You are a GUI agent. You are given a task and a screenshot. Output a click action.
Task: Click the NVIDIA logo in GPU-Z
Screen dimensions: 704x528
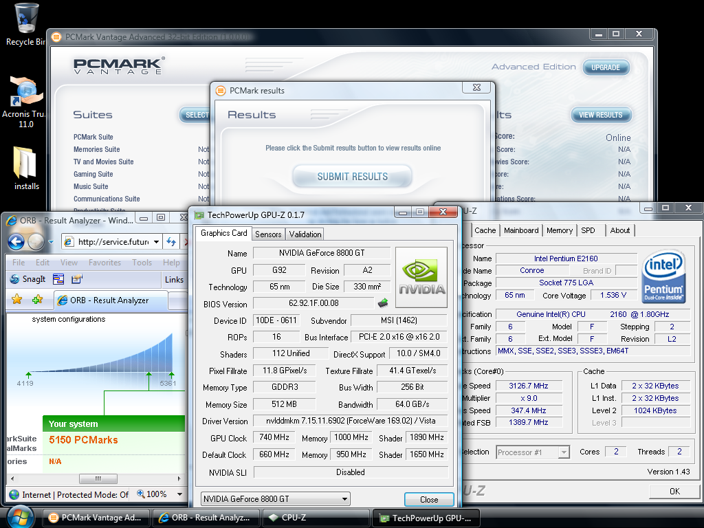(x=421, y=277)
